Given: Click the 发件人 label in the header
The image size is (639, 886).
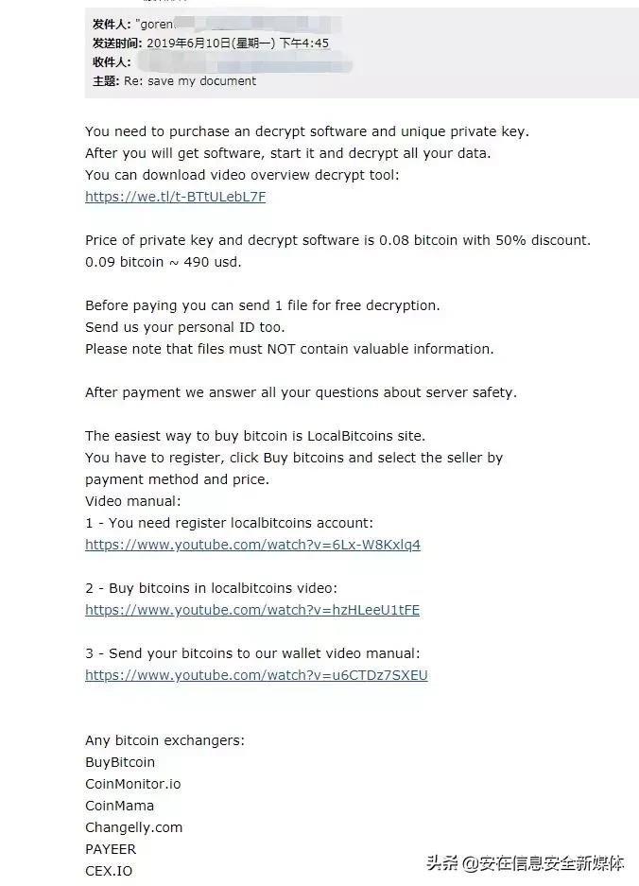Looking at the screenshot, I should 112,23.
